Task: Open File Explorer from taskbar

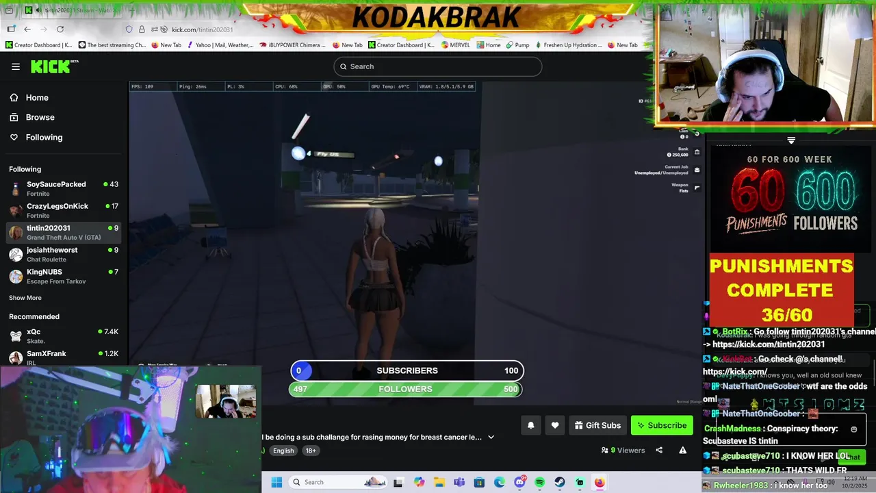Action: (439, 482)
